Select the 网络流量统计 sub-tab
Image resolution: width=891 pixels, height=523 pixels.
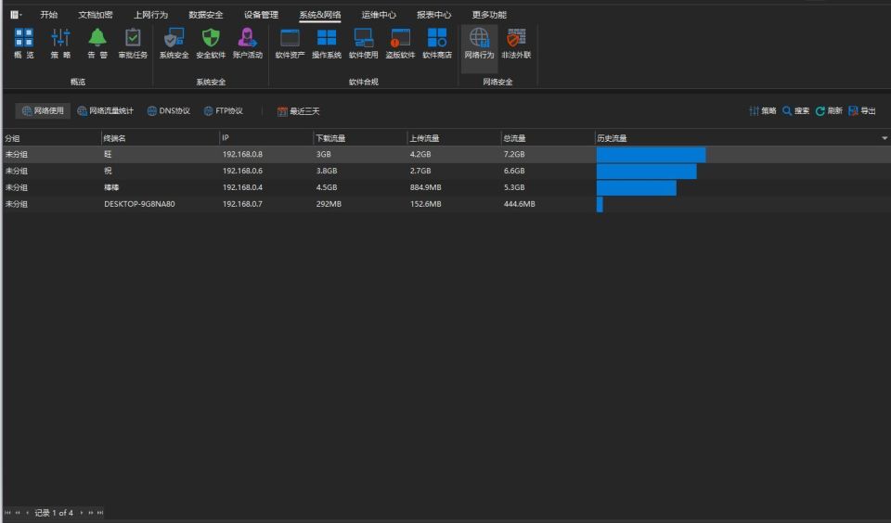click(105, 110)
